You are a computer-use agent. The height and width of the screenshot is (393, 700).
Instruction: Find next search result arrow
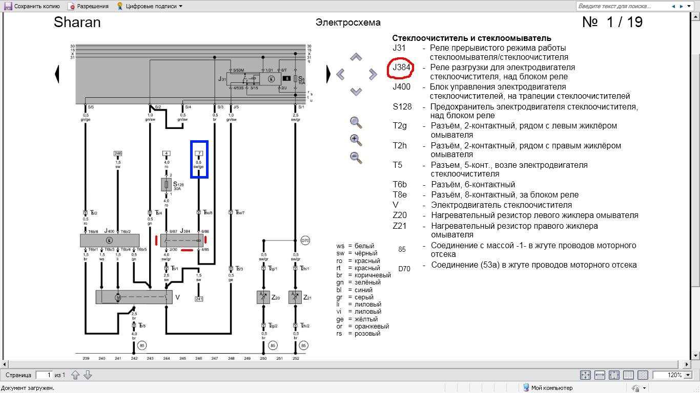[x=682, y=6]
